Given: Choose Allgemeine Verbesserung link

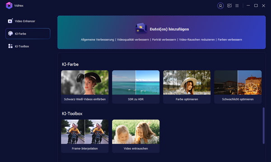Looking at the screenshot, I should tap(97, 40).
